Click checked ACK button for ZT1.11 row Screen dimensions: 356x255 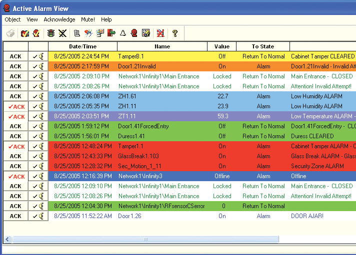pyautogui.click(x=15, y=116)
